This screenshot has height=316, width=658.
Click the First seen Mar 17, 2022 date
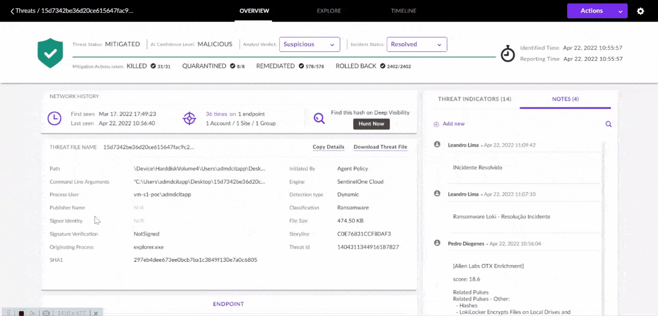click(127, 114)
